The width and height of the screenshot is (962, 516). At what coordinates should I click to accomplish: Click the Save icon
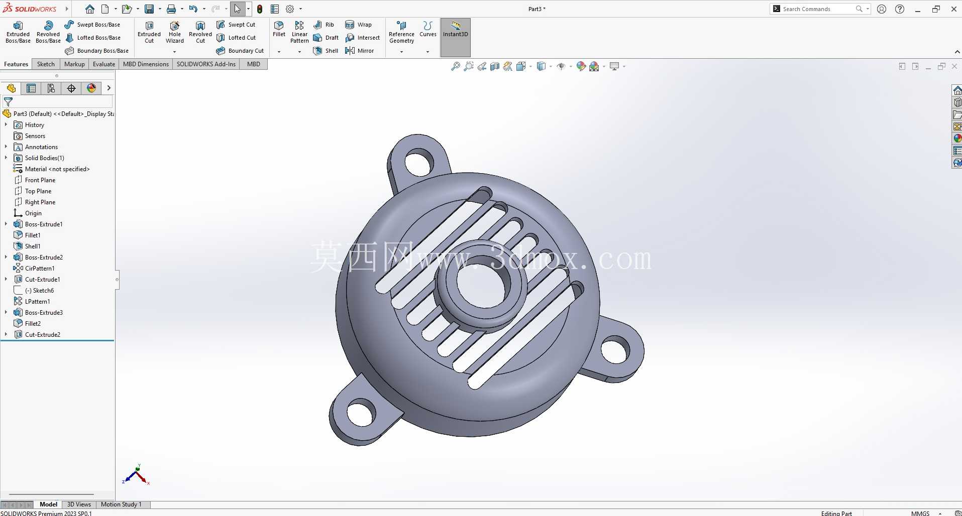pos(149,9)
